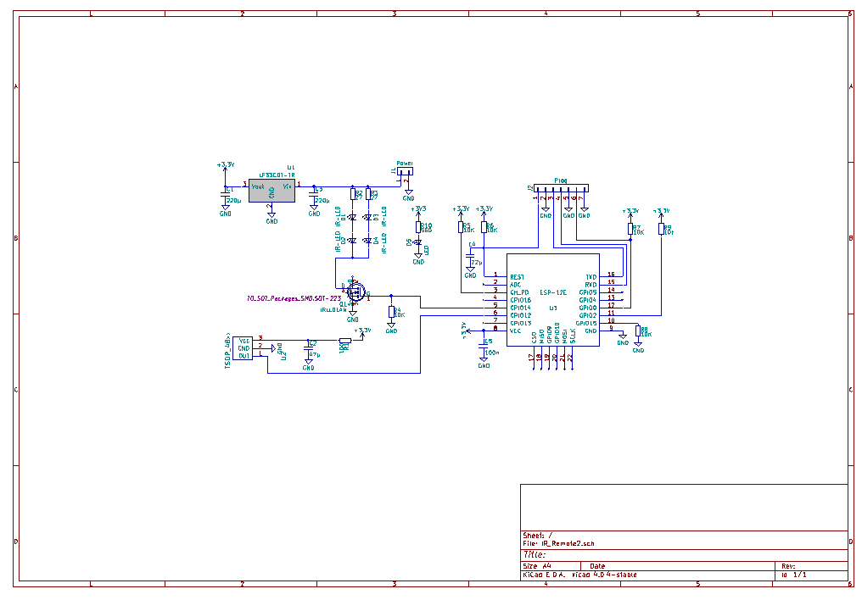Select resistor R10 above D5 LED

(417, 227)
